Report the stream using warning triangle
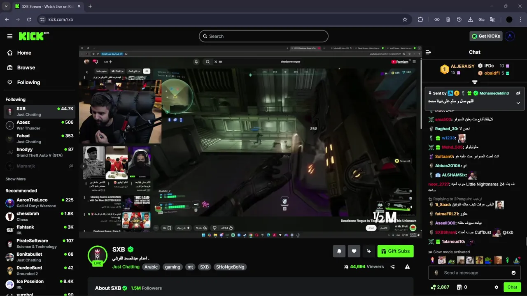The width and height of the screenshot is (527, 296). pos(407,267)
